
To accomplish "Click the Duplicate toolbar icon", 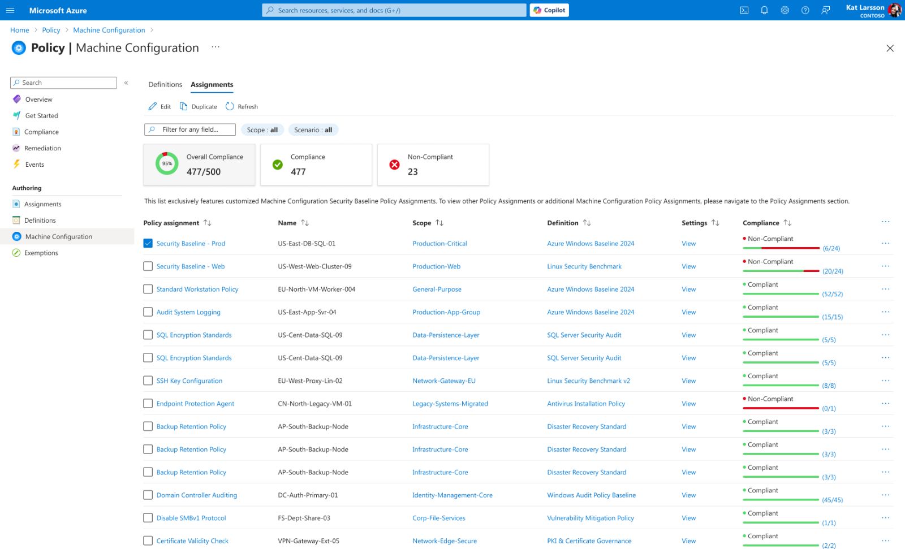I will [x=184, y=106].
